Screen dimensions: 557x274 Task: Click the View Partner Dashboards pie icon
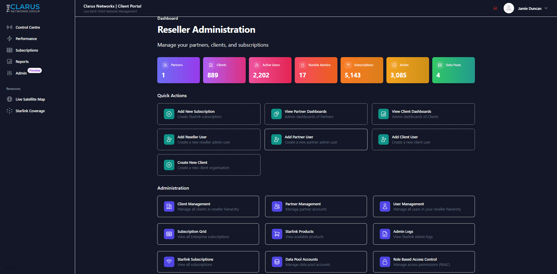point(276,114)
